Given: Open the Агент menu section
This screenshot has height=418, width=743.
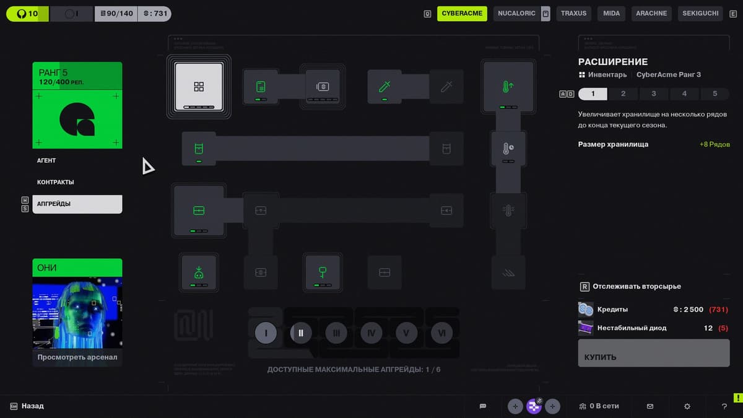Looking at the screenshot, I should click(46, 160).
